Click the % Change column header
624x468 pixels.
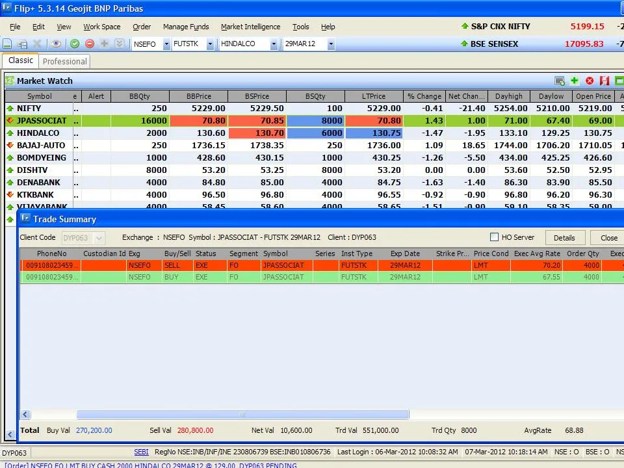click(x=424, y=96)
